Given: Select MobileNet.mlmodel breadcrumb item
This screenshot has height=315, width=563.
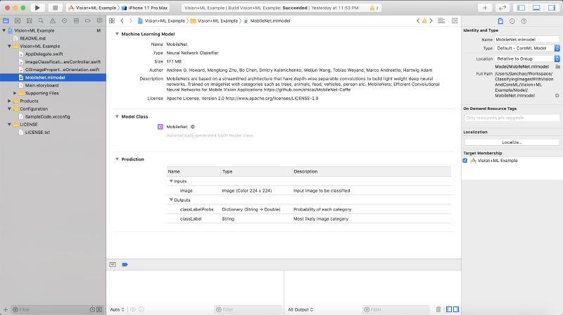Looking at the screenshot, I should click(267, 21).
